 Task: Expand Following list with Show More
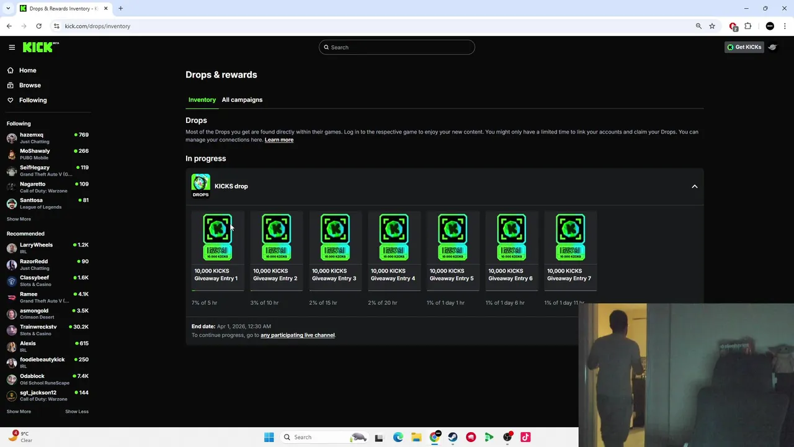click(x=19, y=219)
